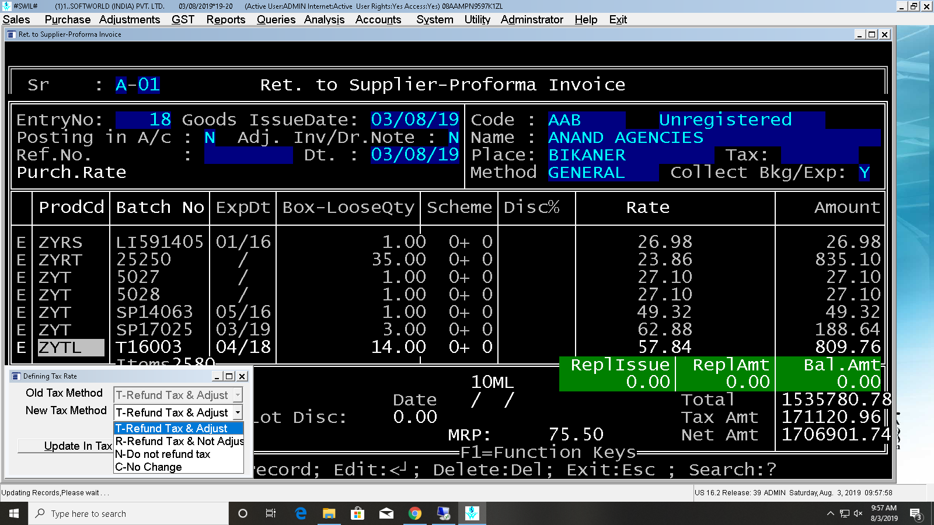Open the Purchase menu
Screen dimensions: 934x525
[x=67, y=19]
